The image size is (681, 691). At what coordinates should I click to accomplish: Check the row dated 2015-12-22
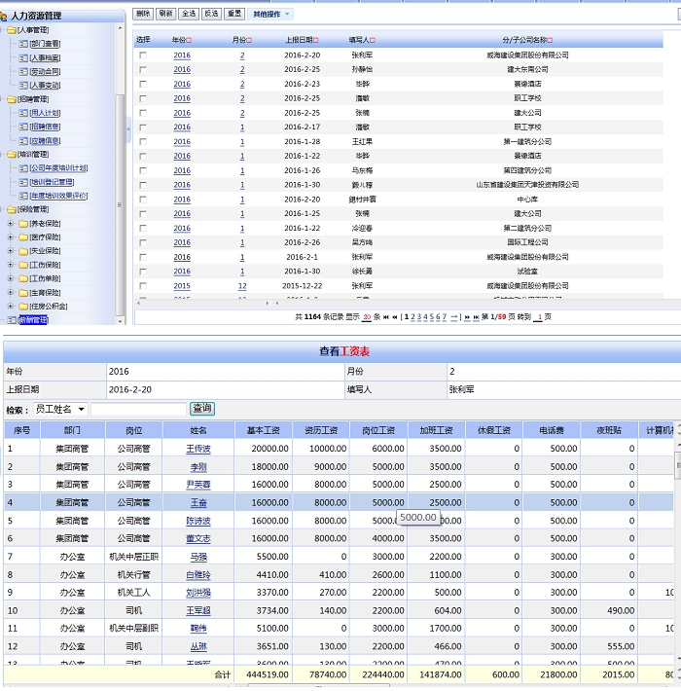tap(143, 286)
